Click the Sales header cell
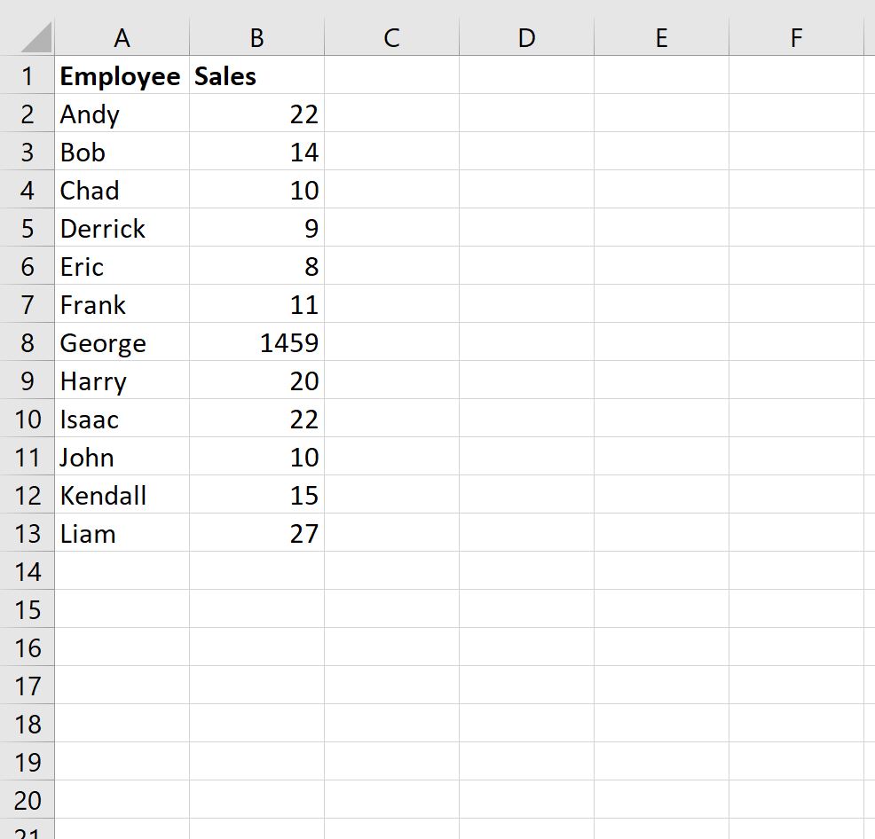 (256, 75)
